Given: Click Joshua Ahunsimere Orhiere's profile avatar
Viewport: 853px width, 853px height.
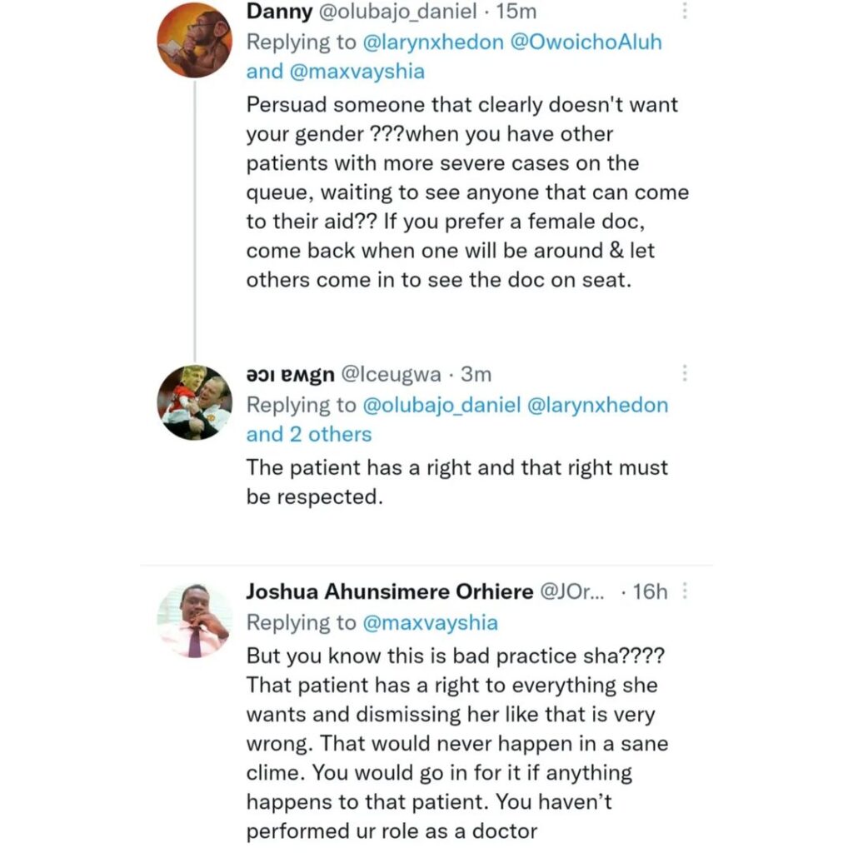Looking at the screenshot, I should (195, 621).
